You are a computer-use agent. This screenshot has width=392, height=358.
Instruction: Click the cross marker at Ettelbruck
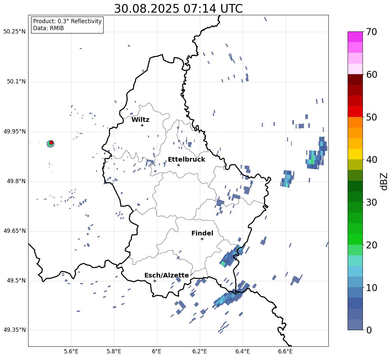point(178,165)
